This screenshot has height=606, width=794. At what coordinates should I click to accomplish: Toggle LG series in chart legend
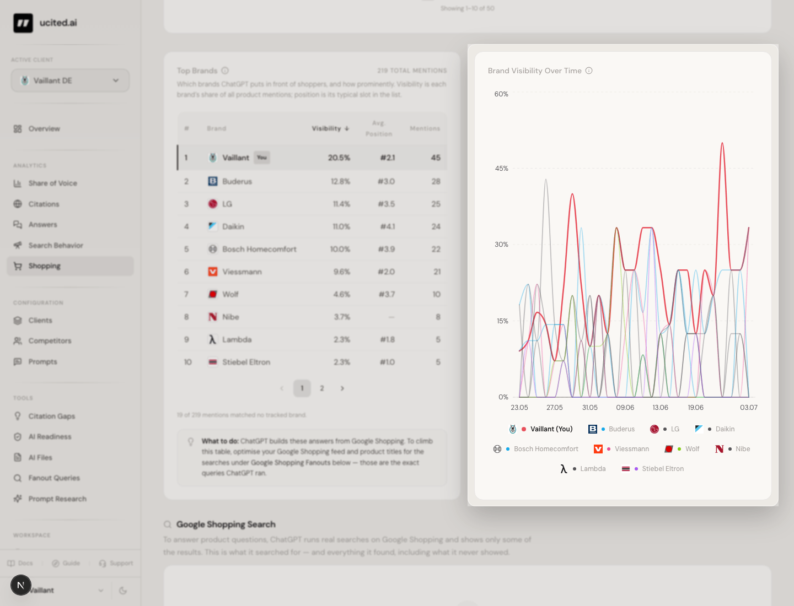point(665,429)
